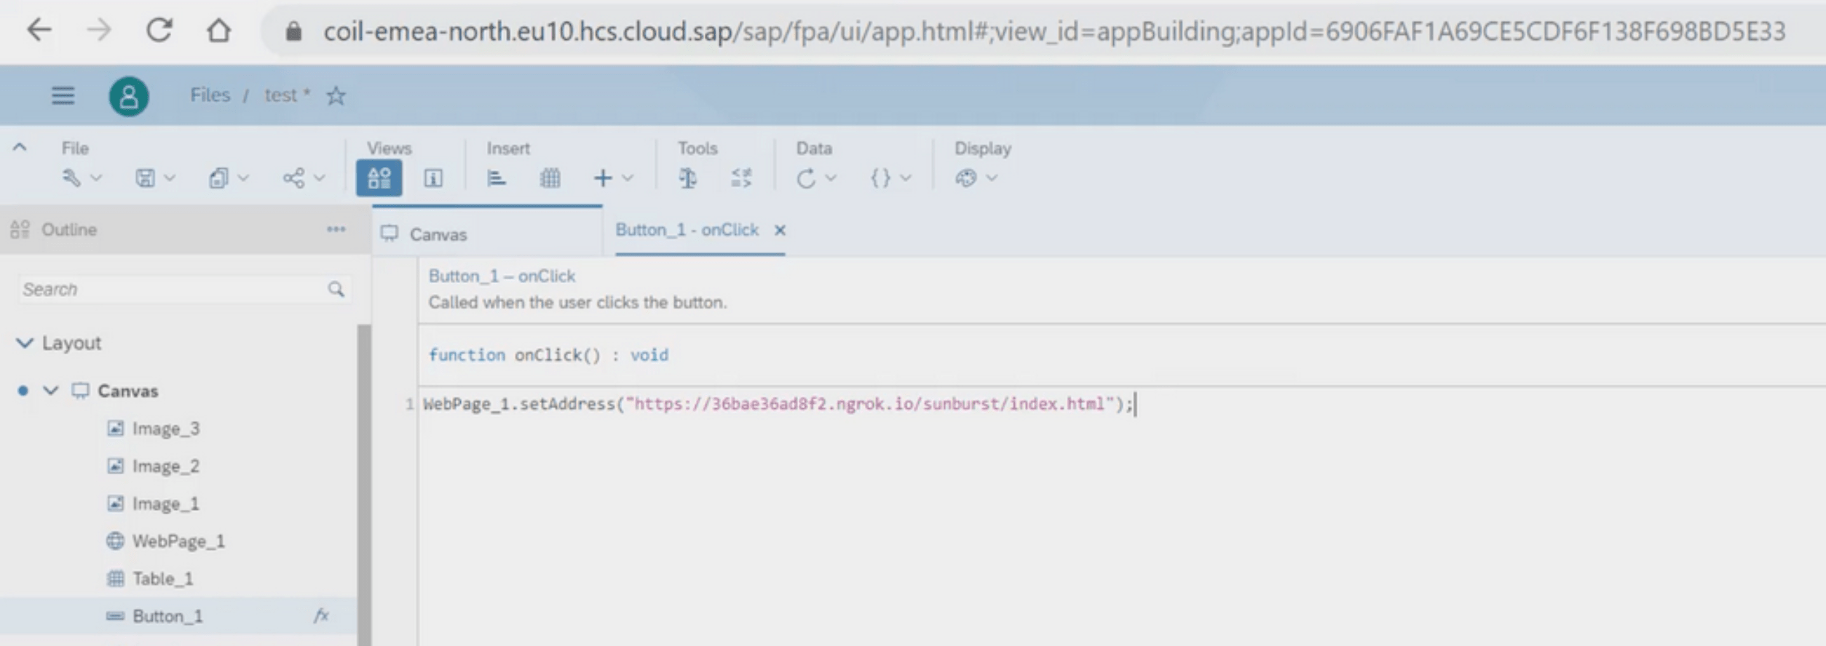Open Outline panel more options menu
Viewport: 1826px width, 646px height.
click(x=336, y=229)
